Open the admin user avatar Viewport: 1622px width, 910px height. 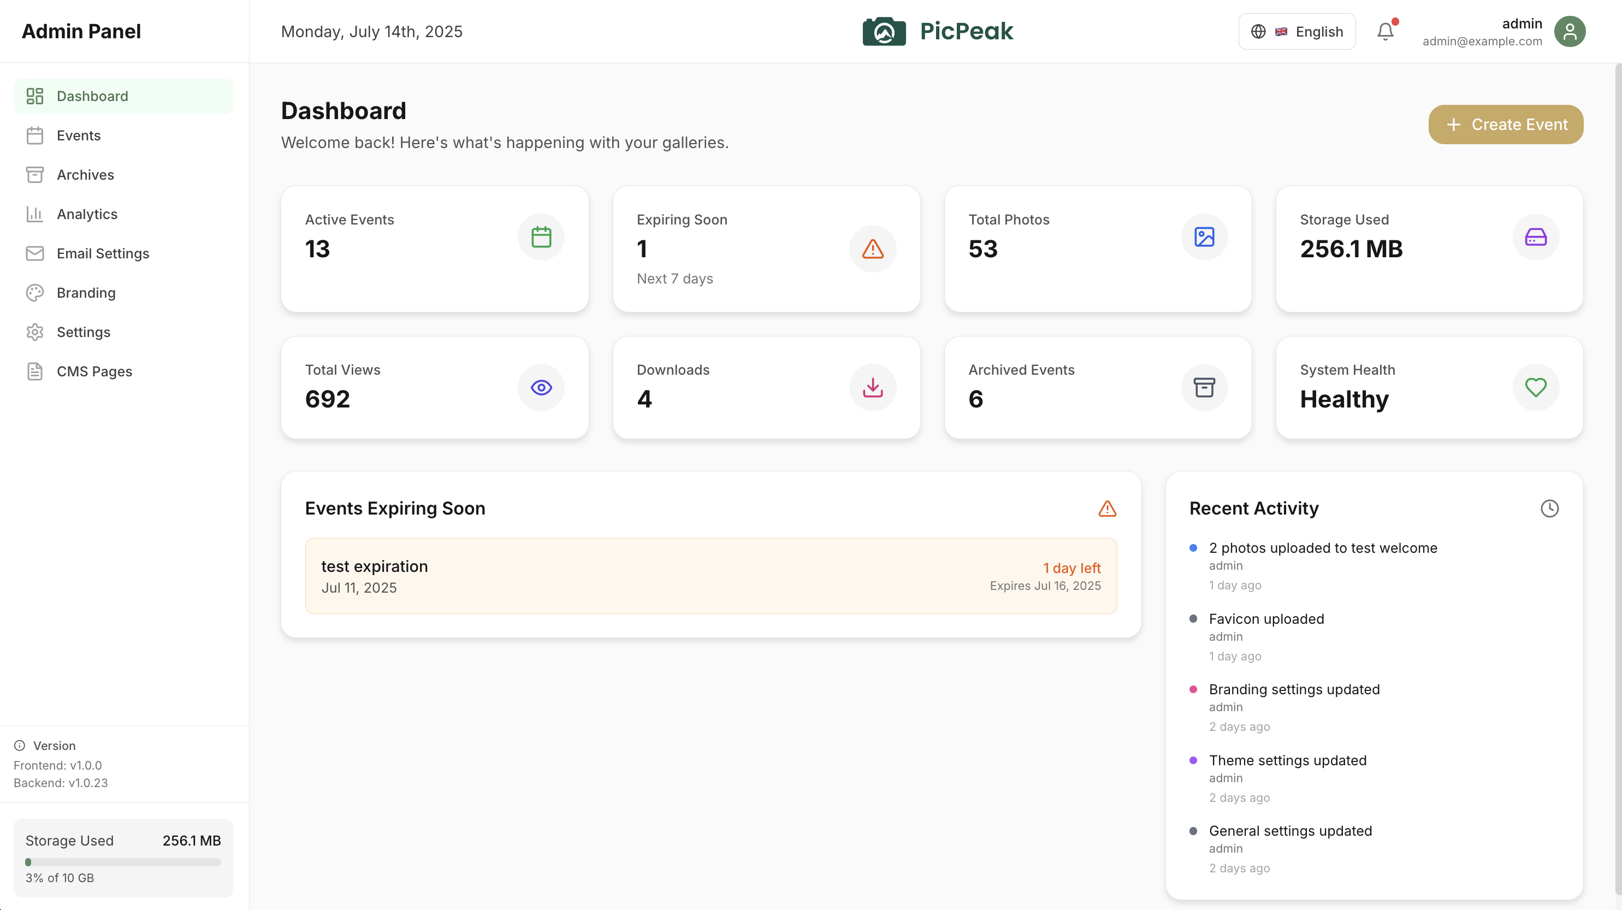click(x=1570, y=32)
